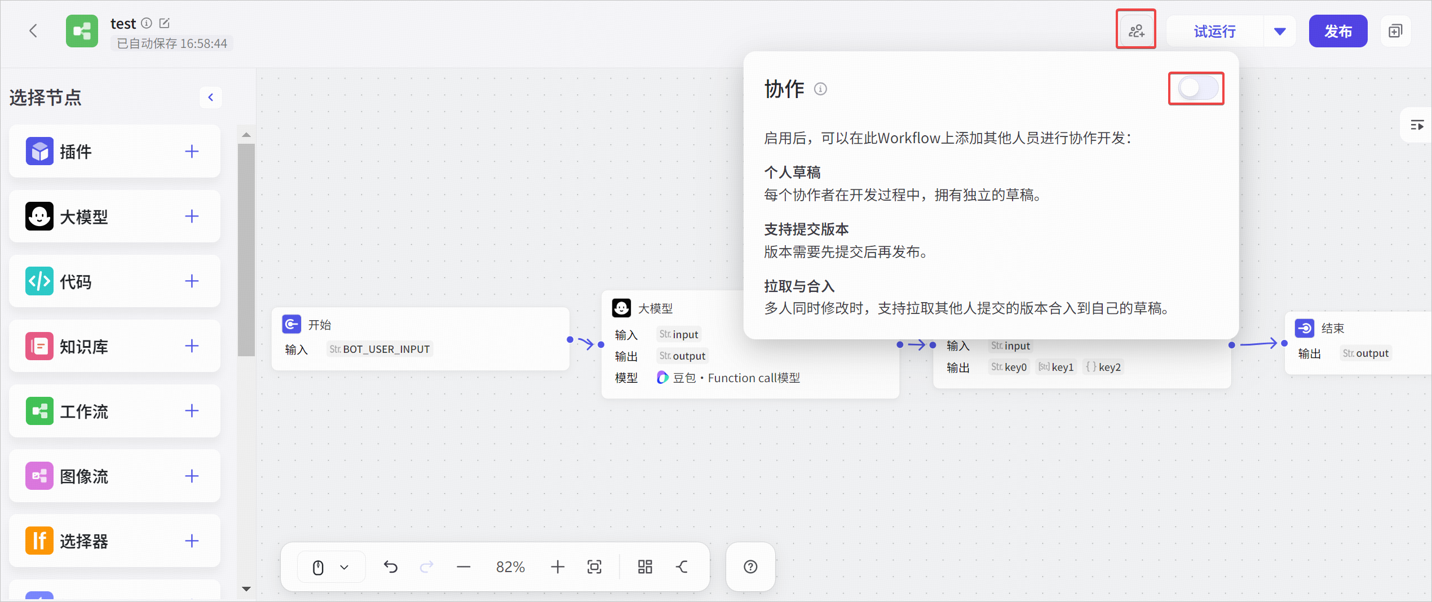Click the key1 output tag
1432x602 pixels.
click(1056, 367)
